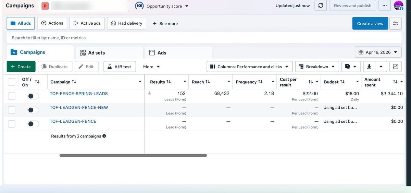Click info icon beside Results from 3 campaigns
The width and height of the screenshot is (411, 193).
click(104, 136)
